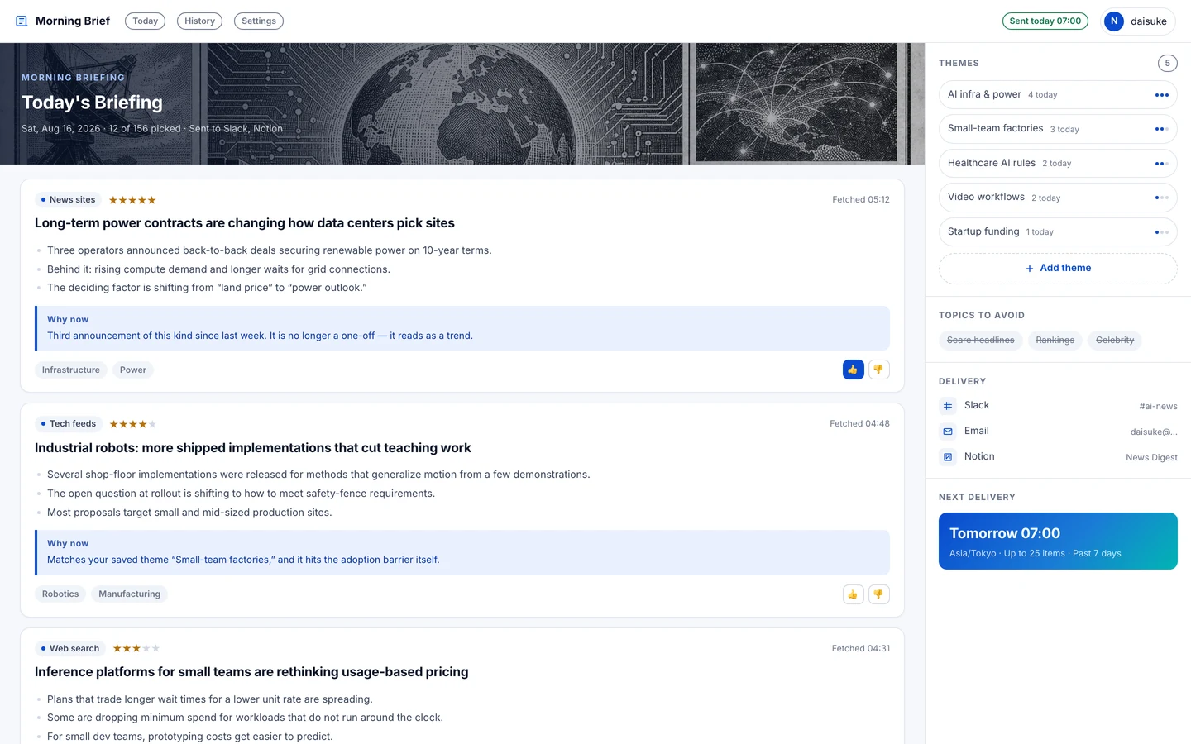
Task: Open the AI infra & power priority dots
Action: [x=1162, y=95]
